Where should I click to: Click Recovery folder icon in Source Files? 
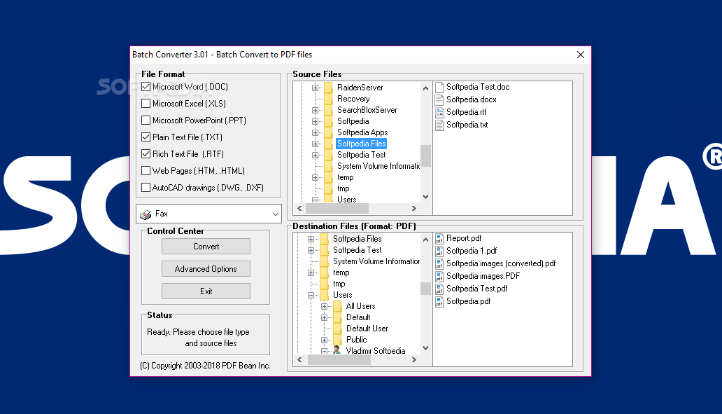[x=328, y=99]
